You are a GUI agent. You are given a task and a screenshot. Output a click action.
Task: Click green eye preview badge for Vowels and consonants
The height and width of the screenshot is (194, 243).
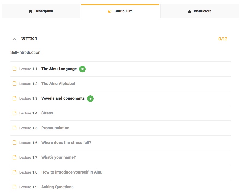pos(90,99)
